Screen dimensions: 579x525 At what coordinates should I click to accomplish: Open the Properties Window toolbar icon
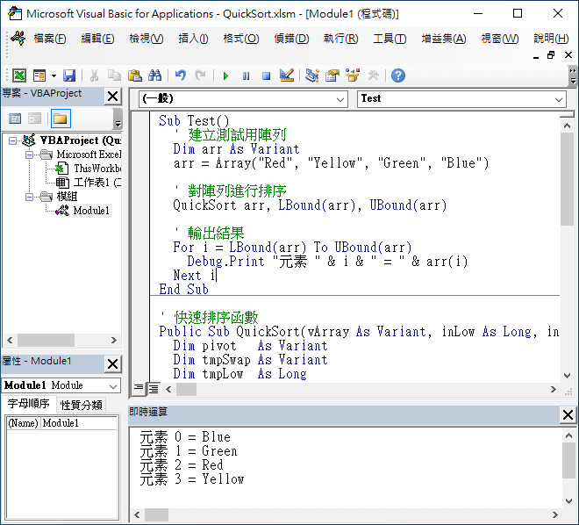point(332,76)
